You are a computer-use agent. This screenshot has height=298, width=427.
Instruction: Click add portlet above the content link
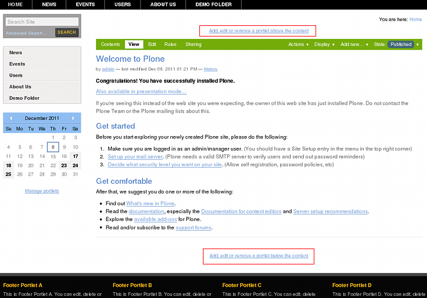[259, 31]
